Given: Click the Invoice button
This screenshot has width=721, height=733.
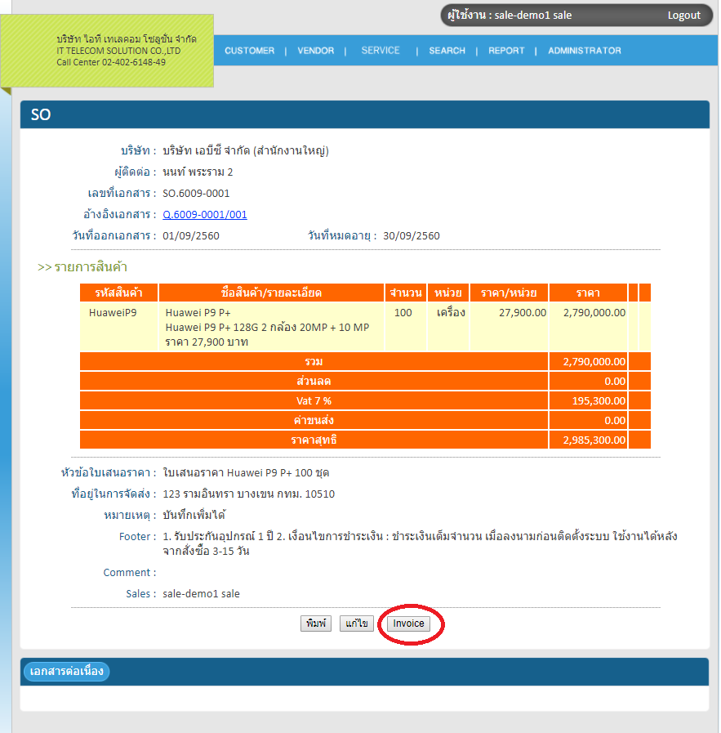Looking at the screenshot, I should pyautogui.click(x=408, y=623).
